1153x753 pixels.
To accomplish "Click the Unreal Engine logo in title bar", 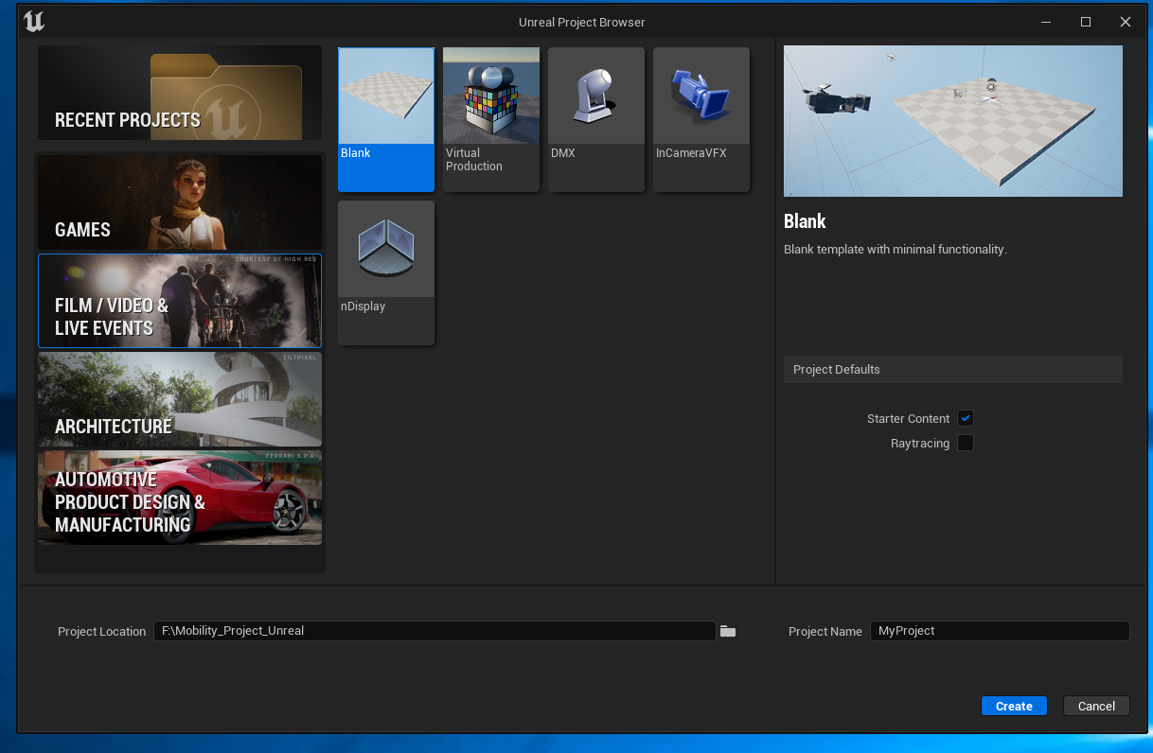I will 34,22.
